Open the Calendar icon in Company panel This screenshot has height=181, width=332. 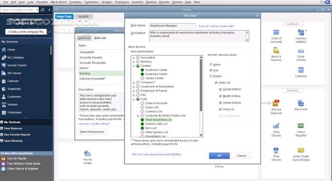pyautogui.click(x=301, y=70)
